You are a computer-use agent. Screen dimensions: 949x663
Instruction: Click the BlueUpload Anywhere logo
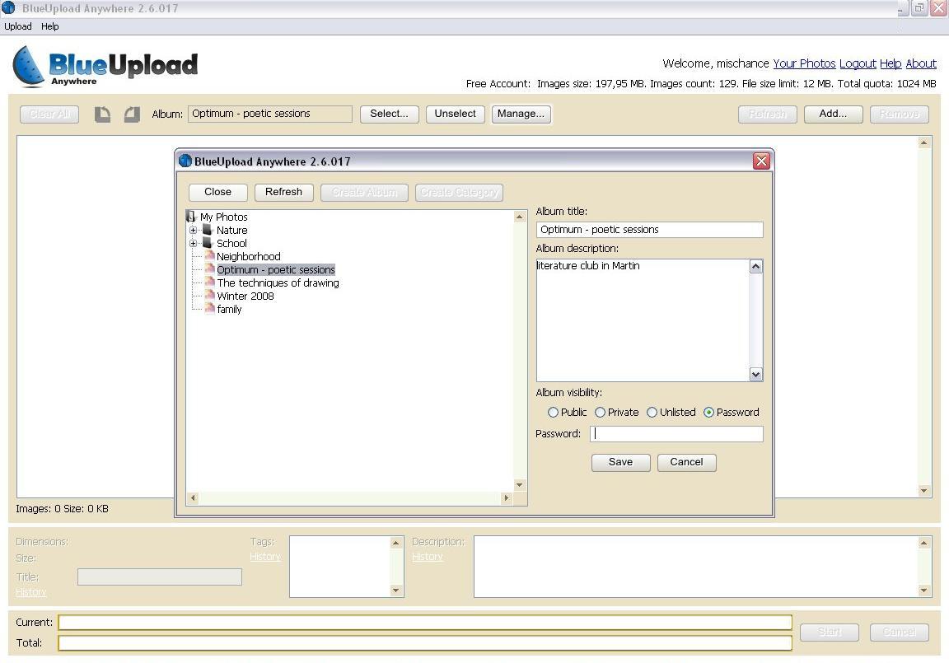(x=105, y=67)
